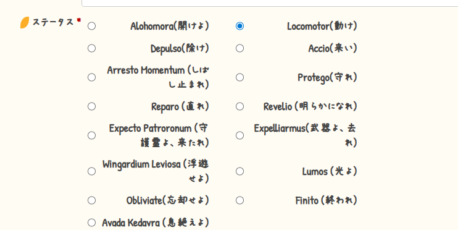Screen dimensions: 458x230
Task: Pick the Lumos radio option
Action: click(x=240, y=171)
